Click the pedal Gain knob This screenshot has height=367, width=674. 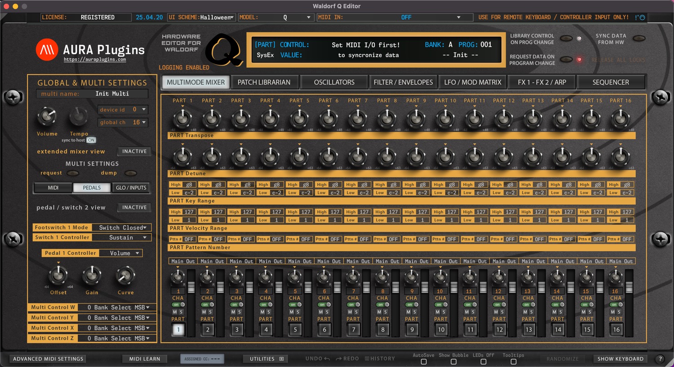pyautogui.click(x=92, y=275)
